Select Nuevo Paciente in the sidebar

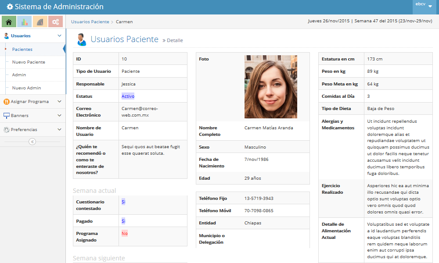coord(29,62)
